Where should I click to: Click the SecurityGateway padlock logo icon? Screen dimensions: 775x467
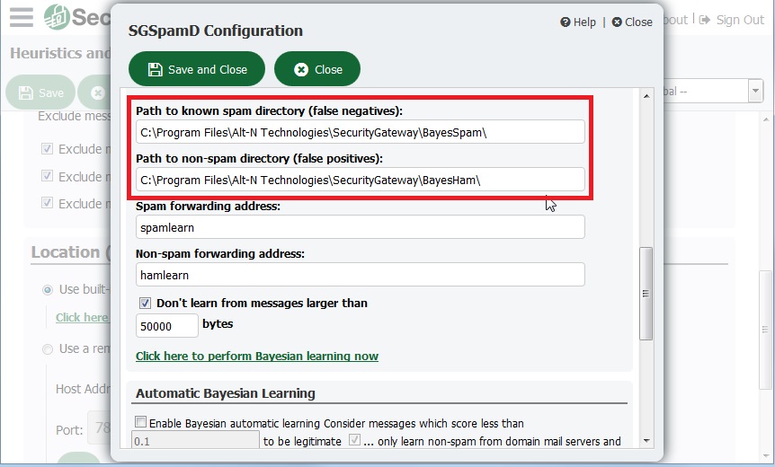57,17
